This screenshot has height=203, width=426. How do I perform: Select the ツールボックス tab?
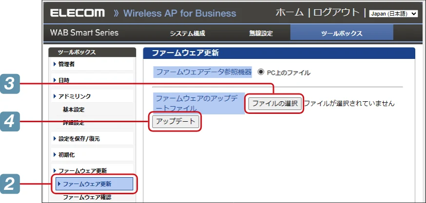tap(342, 32)
